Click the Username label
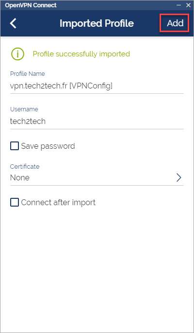Viewport: 194px width, 333px height. (x=24, y=109)
